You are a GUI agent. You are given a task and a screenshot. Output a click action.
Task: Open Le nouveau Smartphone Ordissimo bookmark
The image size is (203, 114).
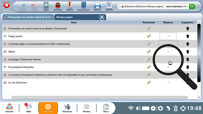(x=60, y=75)
